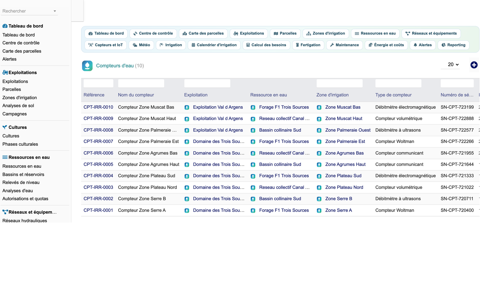Open the Calendrier d'irrigation tab

[214, 45]
